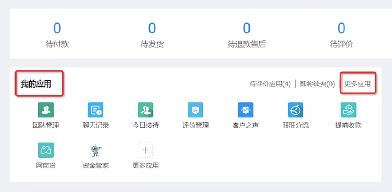This screenshot has height=192, width=392.
Task: Open the 团队管理 app icon
Action: point(46,110)
